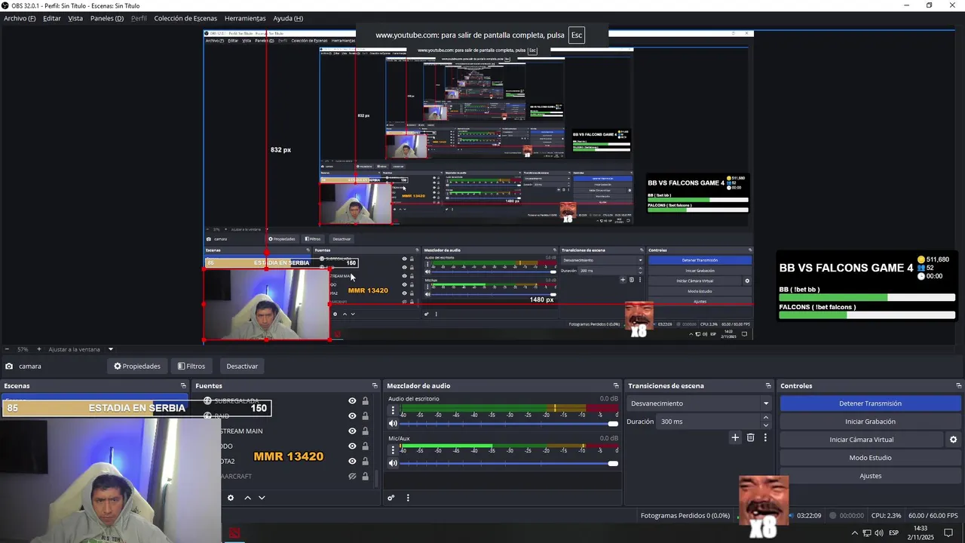Enable Modo Estudio
The height and width of the screenshot is (543, 965).
[870, 458]
